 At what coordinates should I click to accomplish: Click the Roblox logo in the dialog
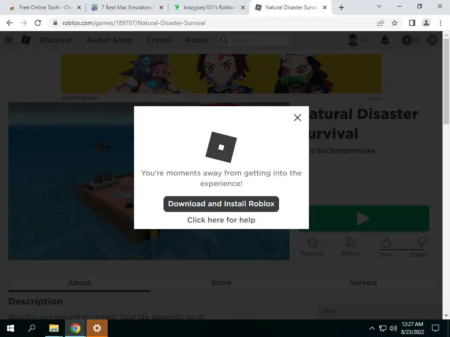(x=221, y=147)
